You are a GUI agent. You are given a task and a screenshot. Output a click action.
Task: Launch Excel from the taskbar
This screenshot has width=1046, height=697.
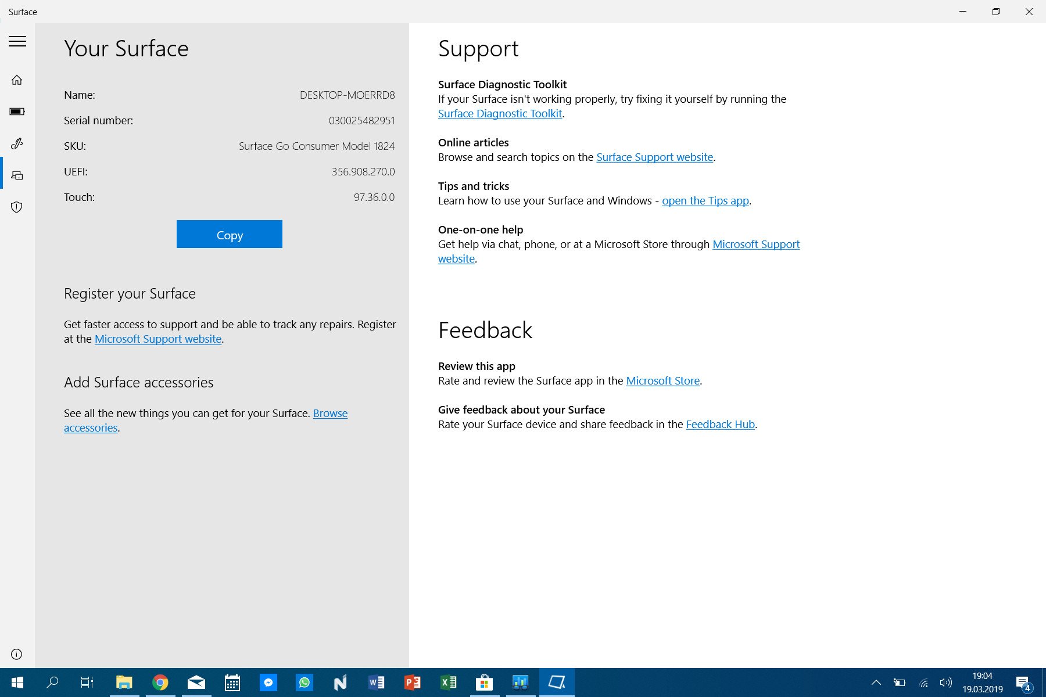448,682
